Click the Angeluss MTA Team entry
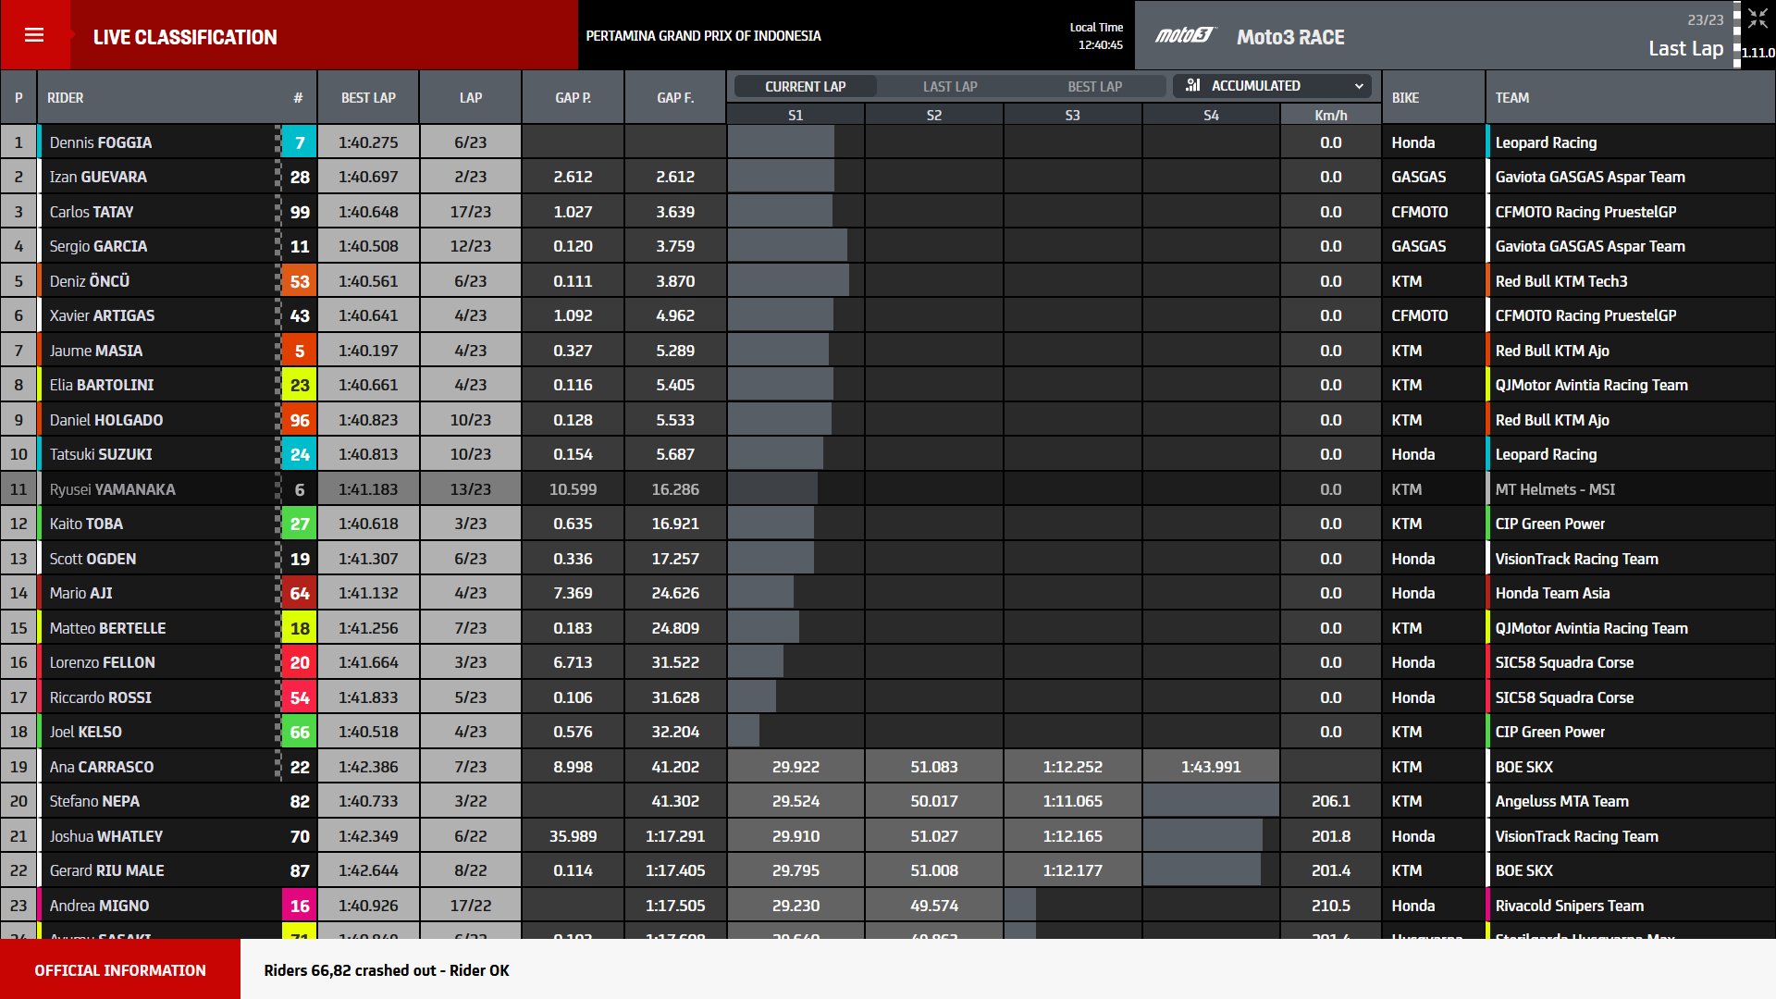The image size is (1776, 999). [x=1562, y=801]
